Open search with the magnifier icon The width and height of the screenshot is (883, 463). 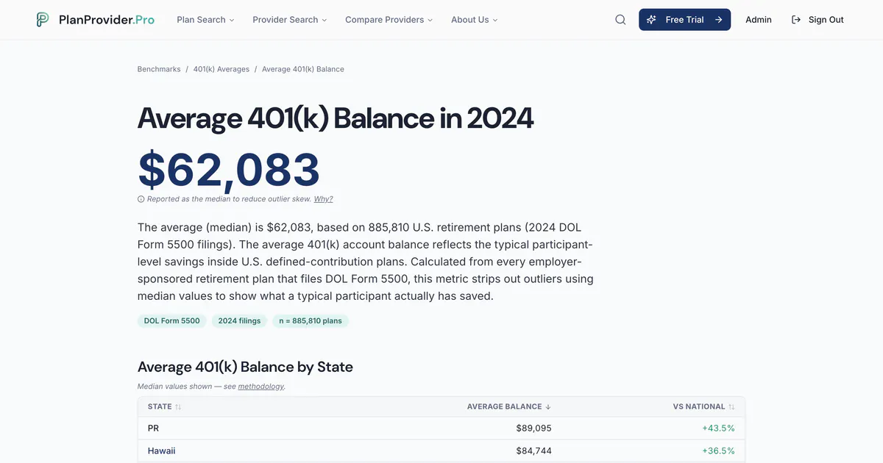coord(620,20)
